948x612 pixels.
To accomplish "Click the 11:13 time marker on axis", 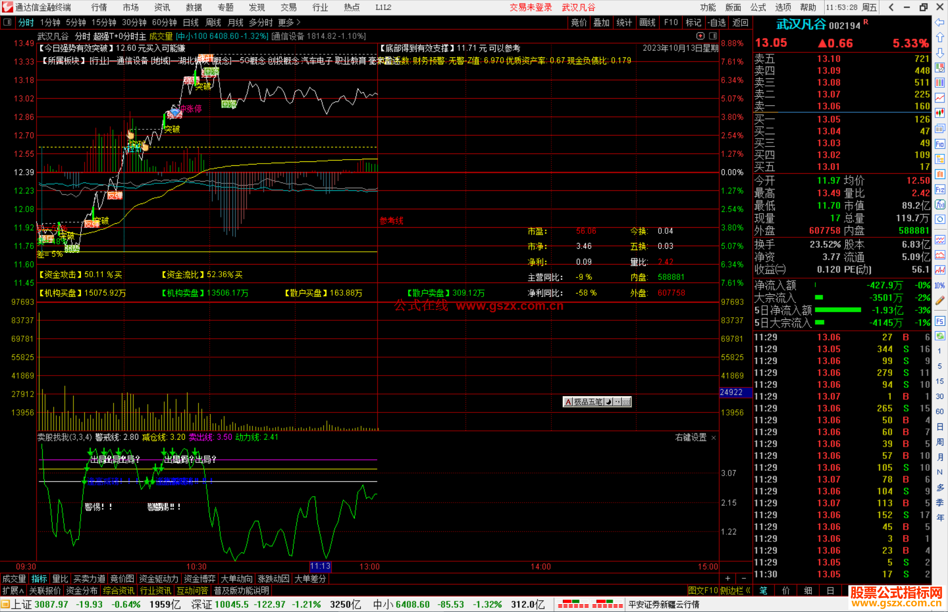I will coord(320,566).
